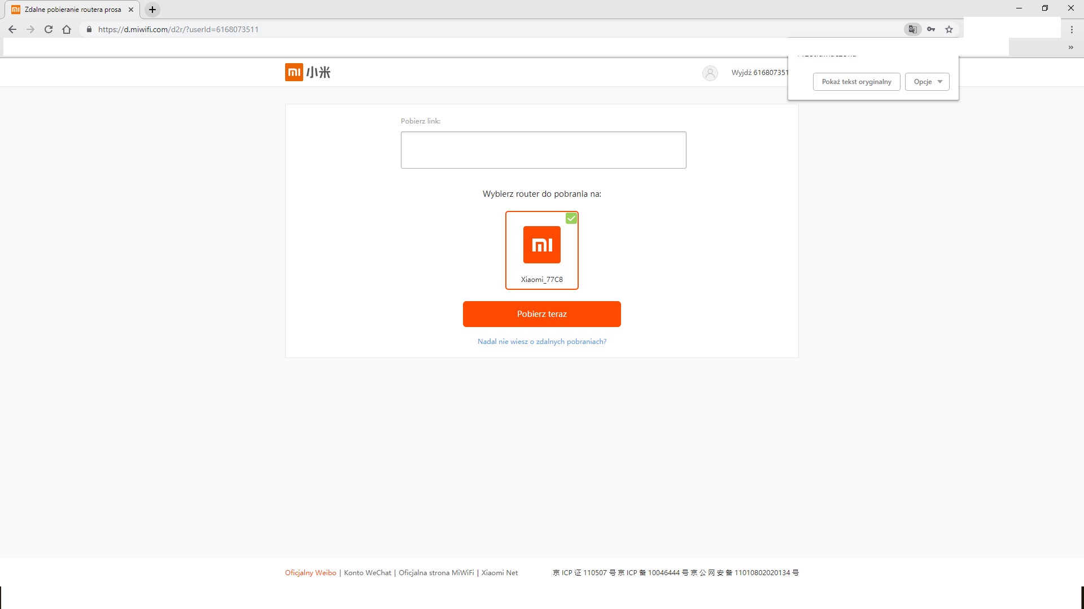The image size is (1084, 609).
Task: Open Chrome three-dot menu
Action: (1072, 29)
